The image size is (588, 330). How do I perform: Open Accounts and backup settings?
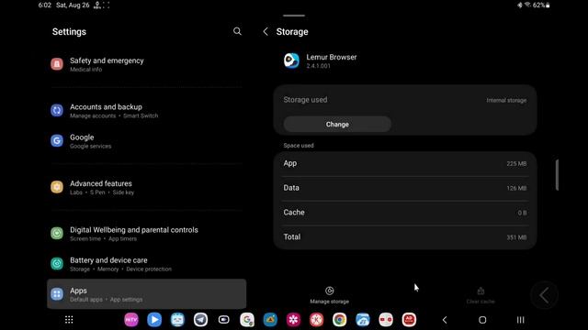tap(147, 111)
